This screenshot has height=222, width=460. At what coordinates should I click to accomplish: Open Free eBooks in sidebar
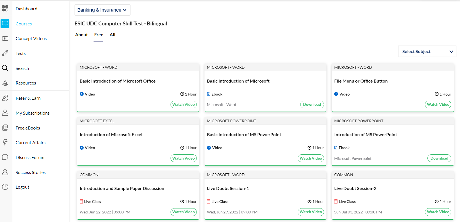28,128
